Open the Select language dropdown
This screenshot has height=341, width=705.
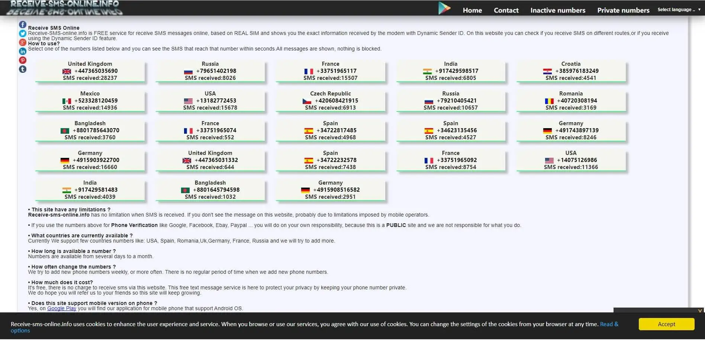[679, 10]
